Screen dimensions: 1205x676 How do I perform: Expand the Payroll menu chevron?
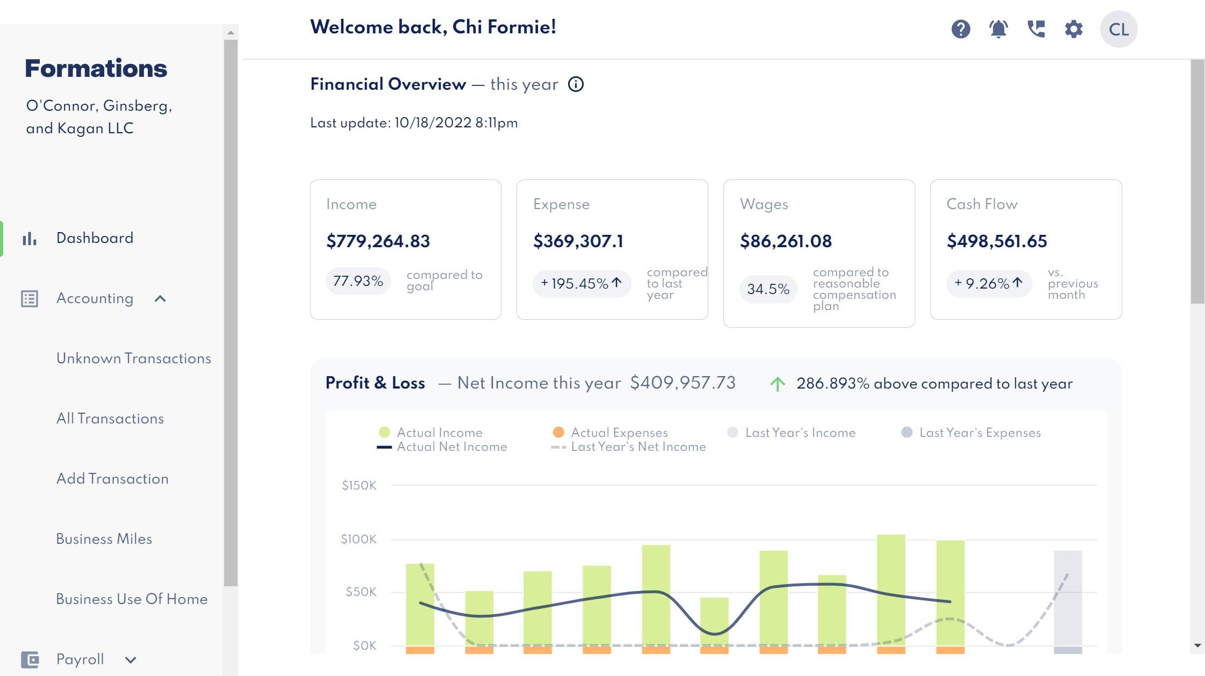[131, 660]
